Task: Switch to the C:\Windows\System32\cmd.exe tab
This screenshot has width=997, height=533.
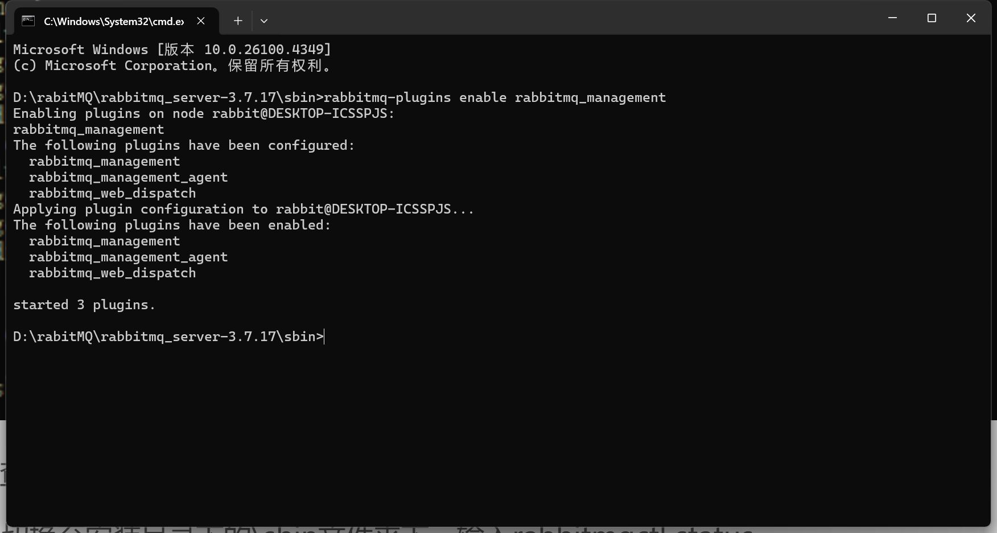Action: [x=114, y=21]
